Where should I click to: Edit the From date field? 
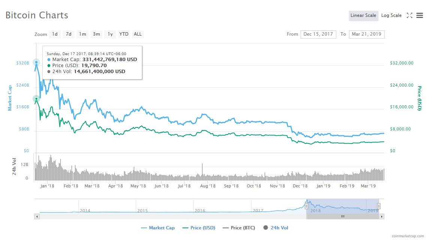(x=318, y=34)
